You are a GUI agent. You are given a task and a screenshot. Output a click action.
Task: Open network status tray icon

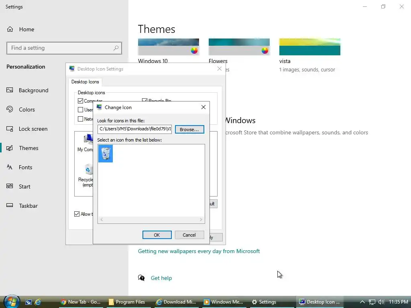tap(372, 302)
